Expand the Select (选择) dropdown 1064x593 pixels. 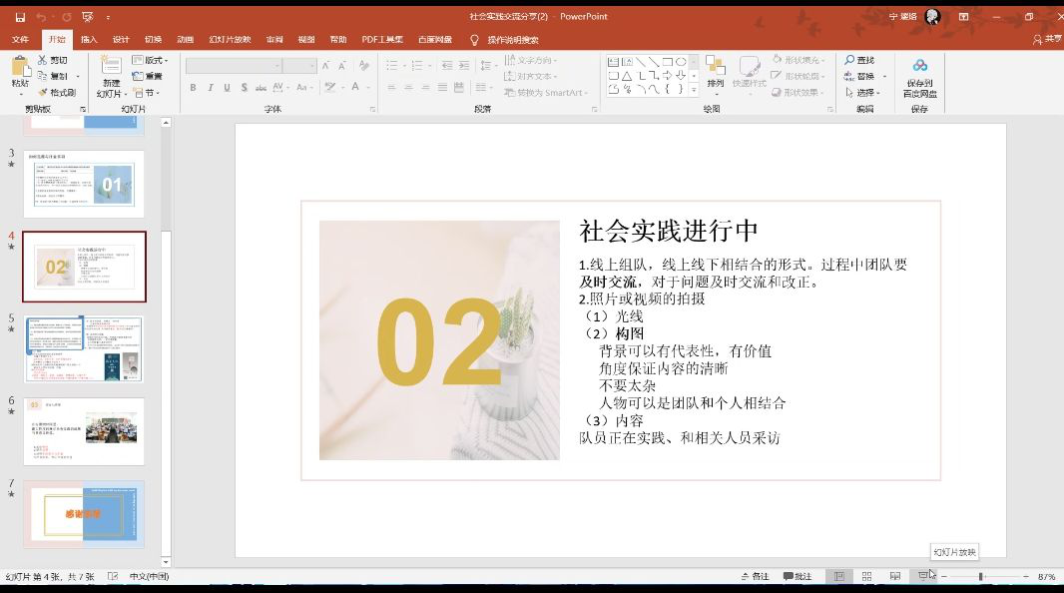tap(862, 92)
